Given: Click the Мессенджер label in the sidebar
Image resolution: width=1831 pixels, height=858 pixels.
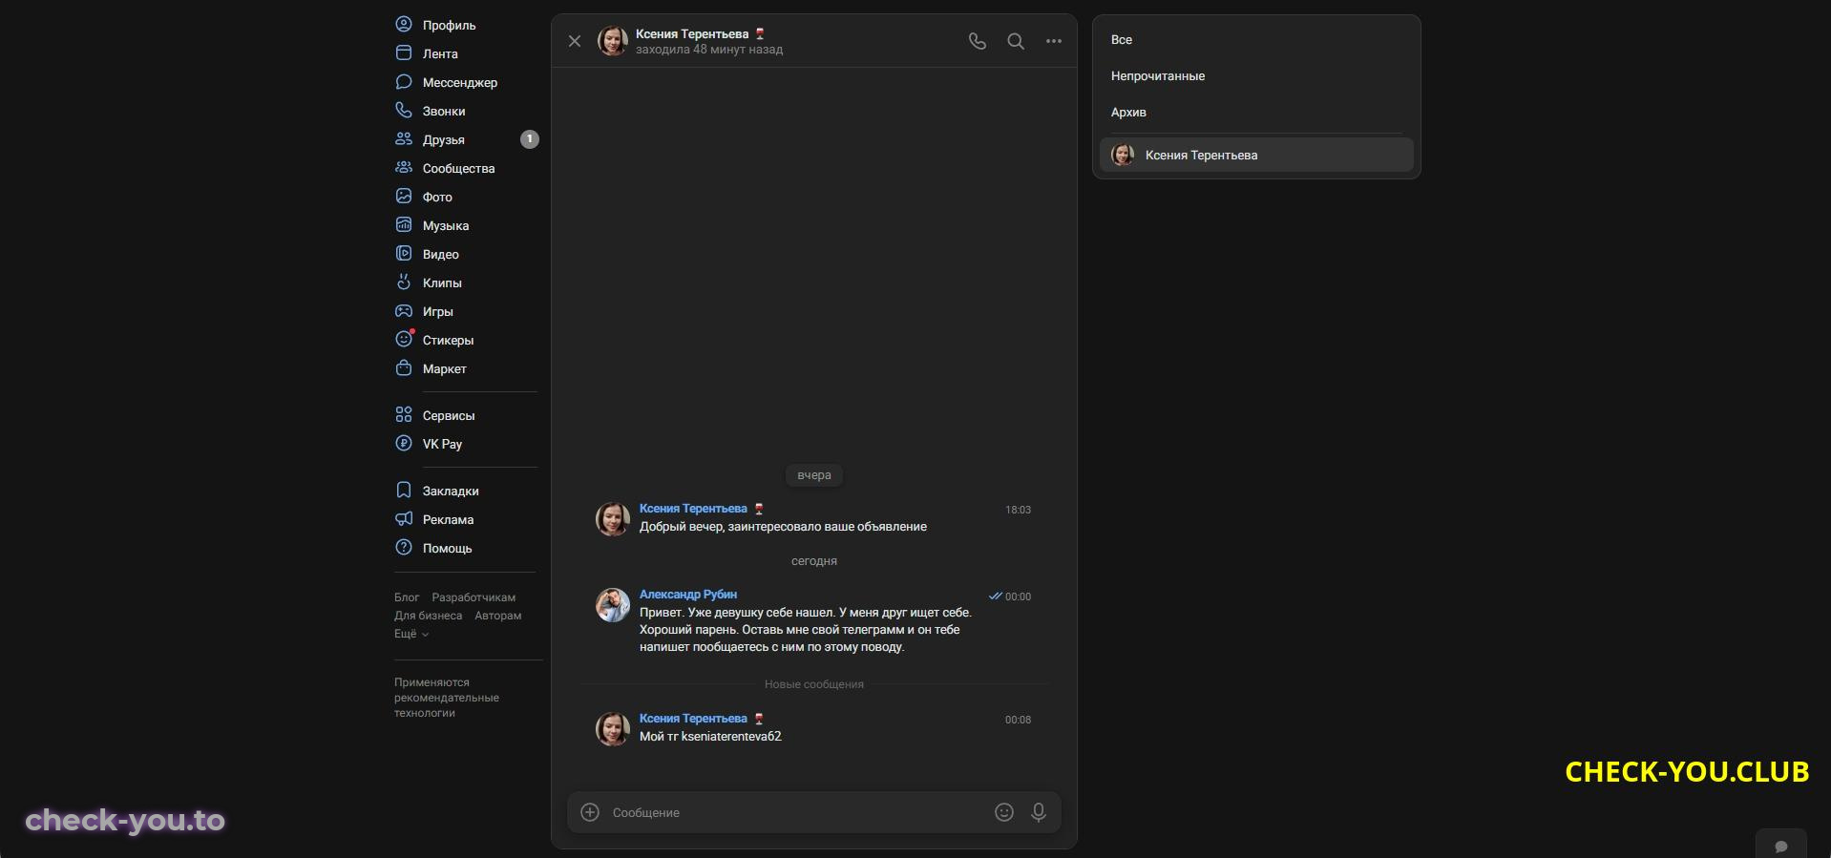Looking at the screenshot, I should 460,82.
